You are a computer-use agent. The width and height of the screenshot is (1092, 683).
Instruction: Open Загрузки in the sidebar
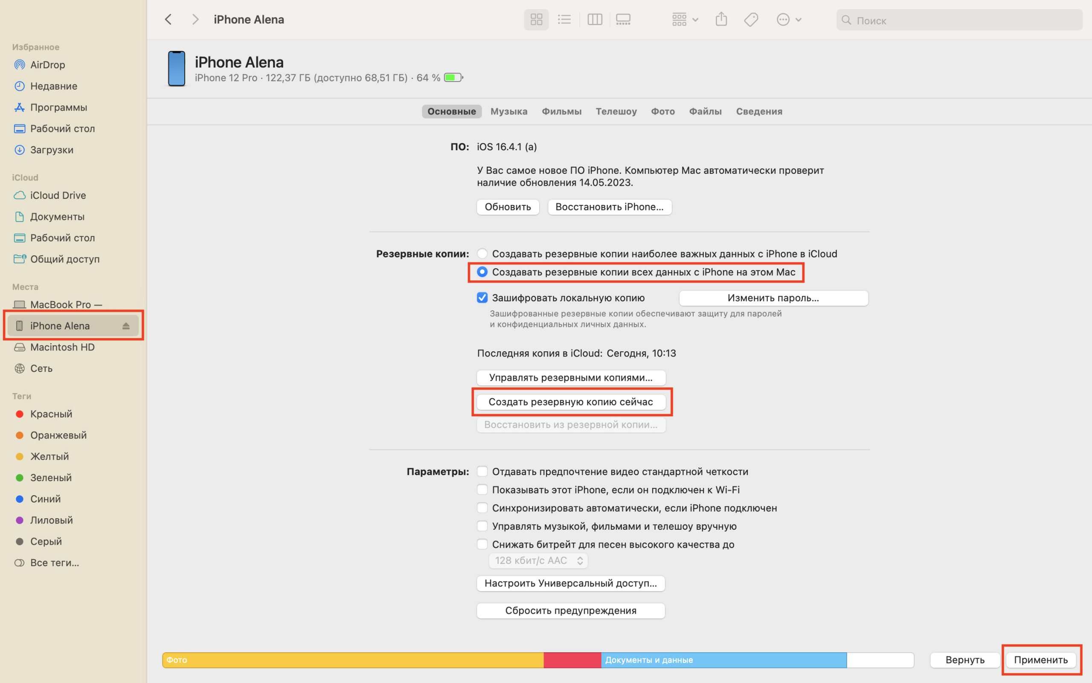click(73, 149)
